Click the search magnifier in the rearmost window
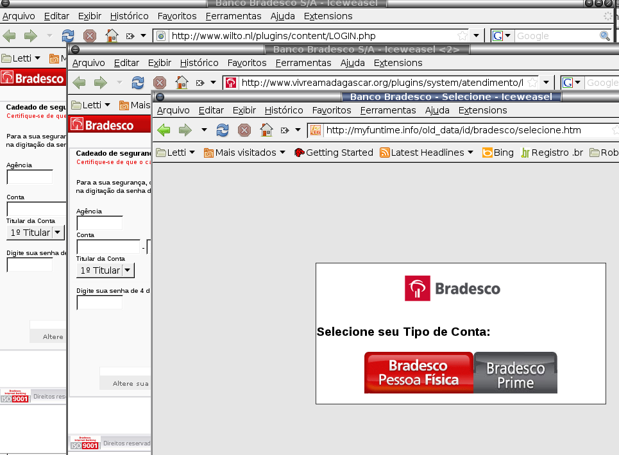The height and width of the screenshot is (455, 619). [604, 36]
